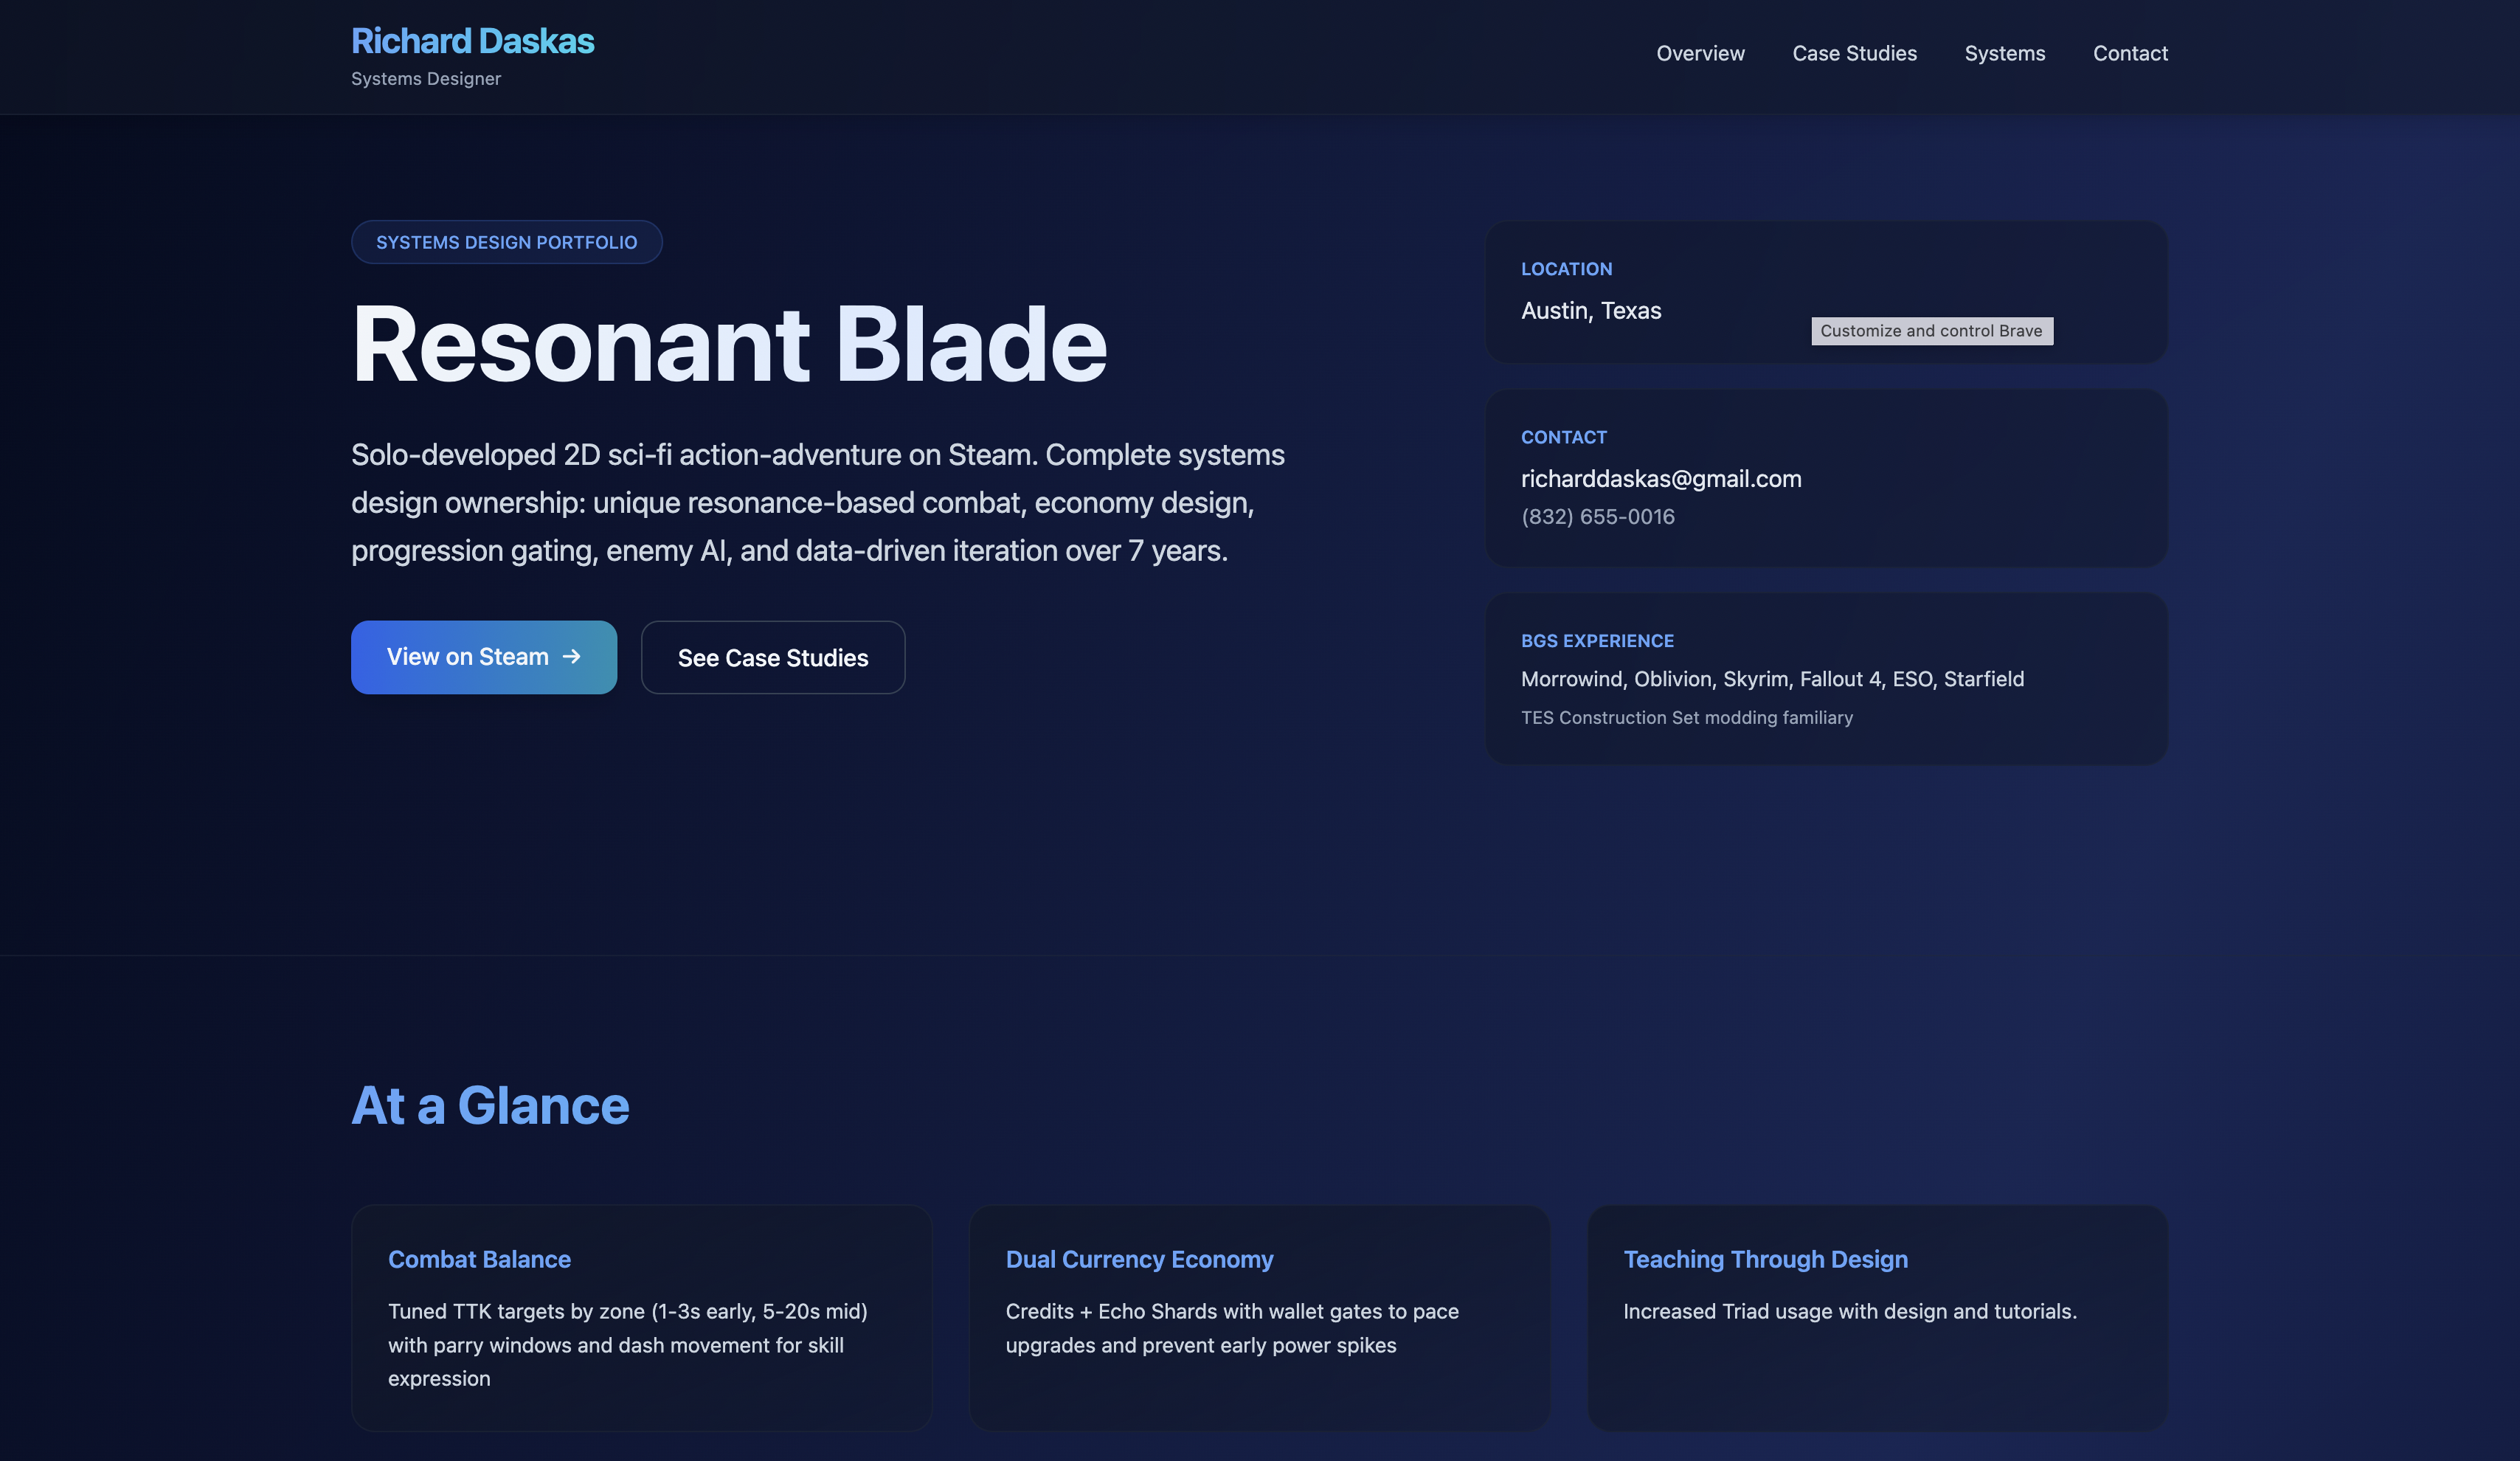Click the Dual Currency Economy heading
The height and width of the screenshot is (1461, 2520).
click(1139, 1259)
